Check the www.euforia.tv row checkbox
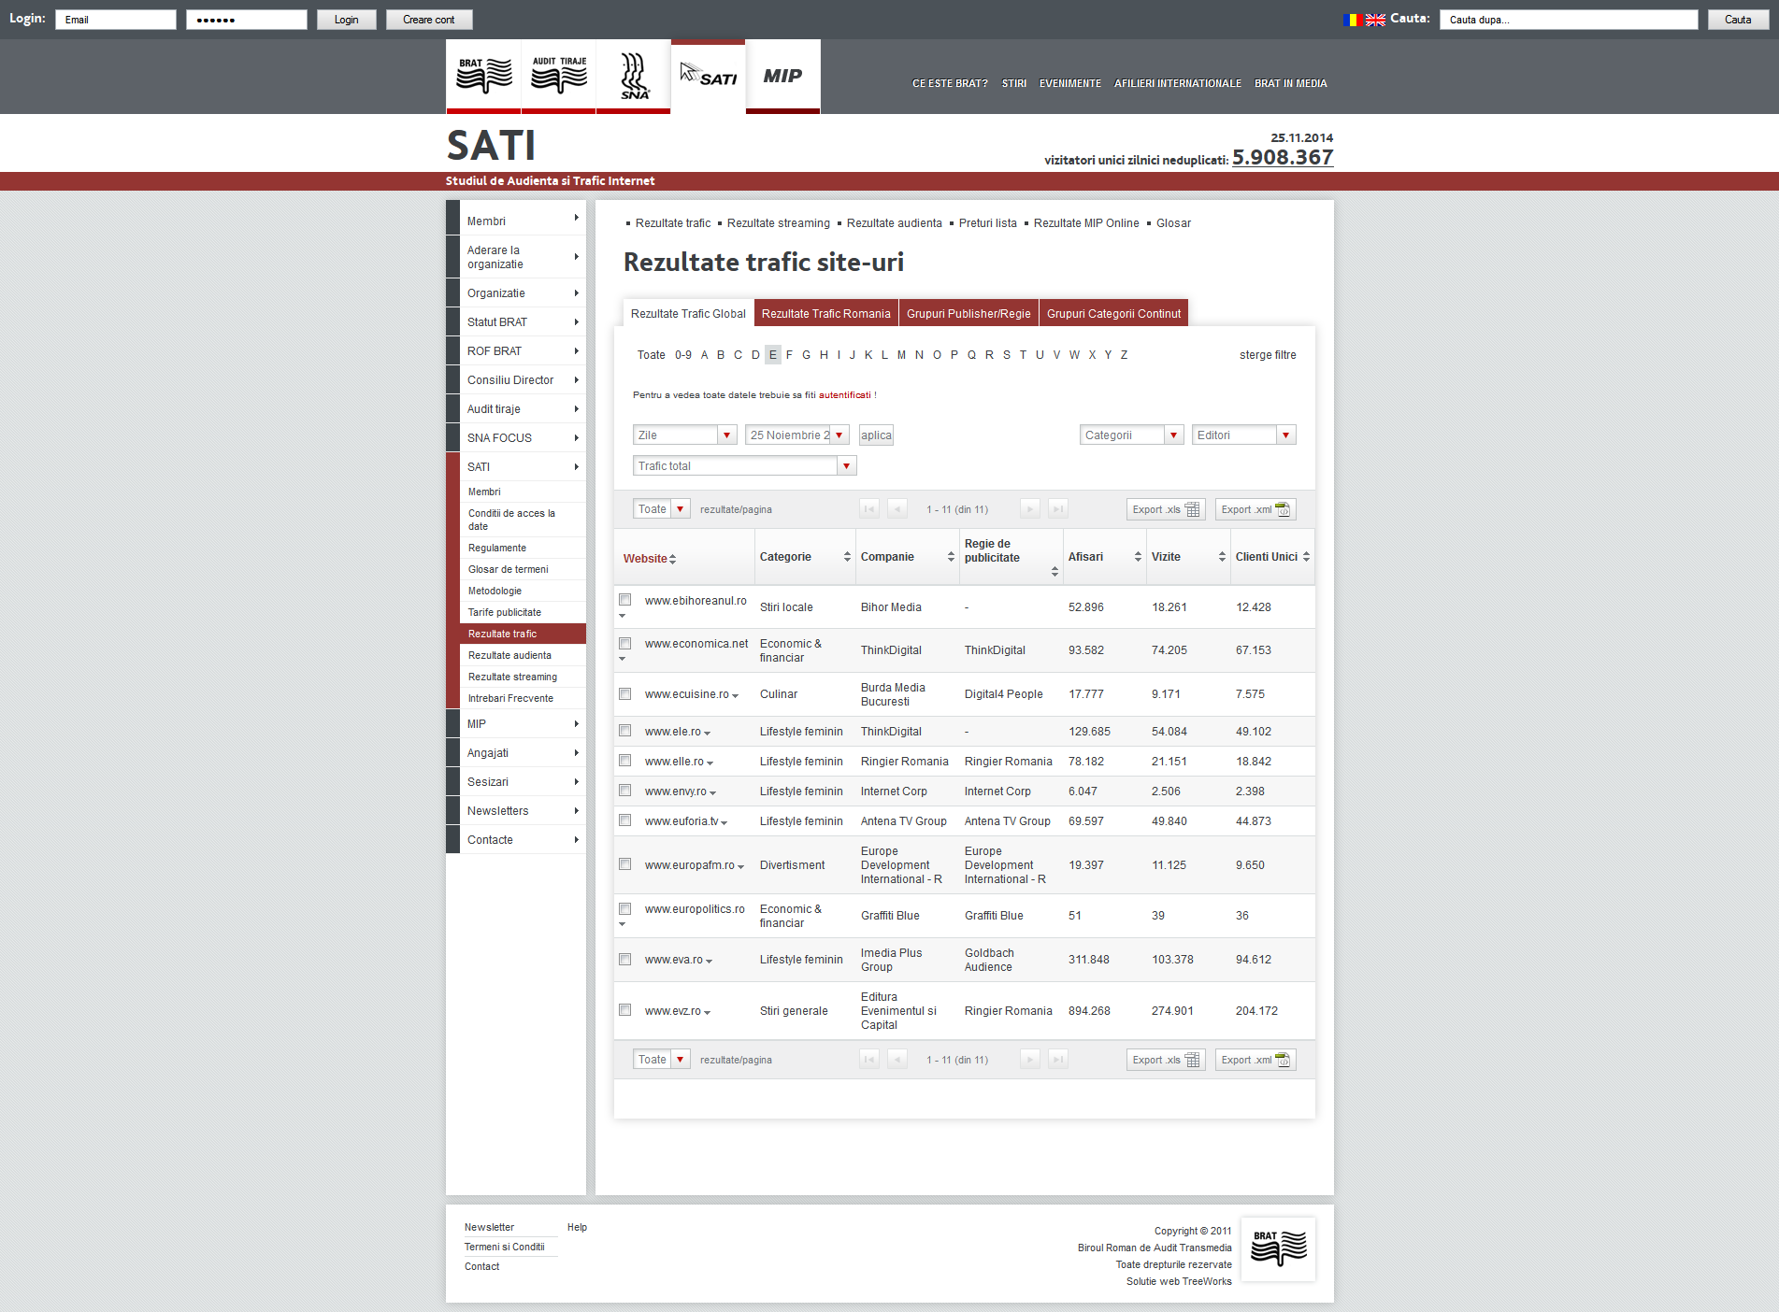The height and width of the screenshot is (1312, 1779). 625,820
